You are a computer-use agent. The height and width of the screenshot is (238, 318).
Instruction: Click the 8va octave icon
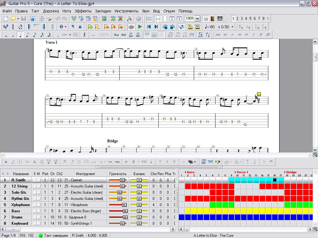(116, 35)
